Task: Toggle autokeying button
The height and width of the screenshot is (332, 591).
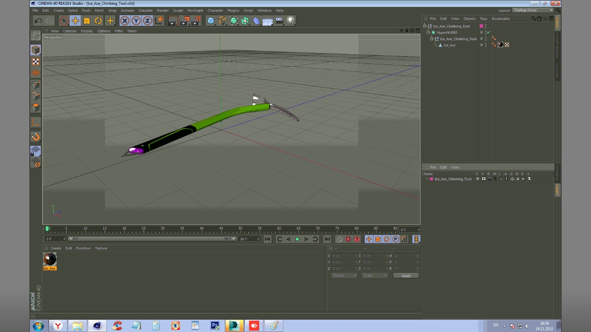Action: (x=348, y=239)
